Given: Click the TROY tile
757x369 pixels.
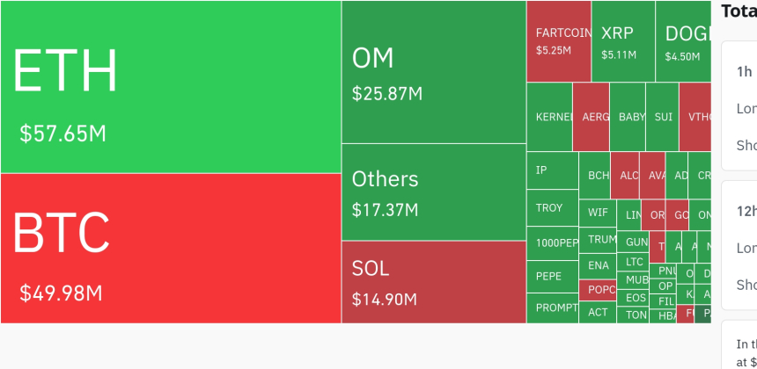Looking at the screenshot, I should pyautogui.click(x=552, y=207).
